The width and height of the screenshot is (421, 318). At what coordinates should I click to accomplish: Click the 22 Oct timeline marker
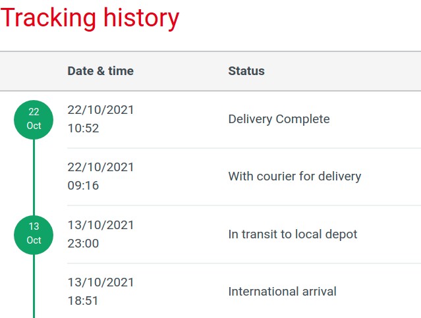pyautogui.click(x=34, y=119)
